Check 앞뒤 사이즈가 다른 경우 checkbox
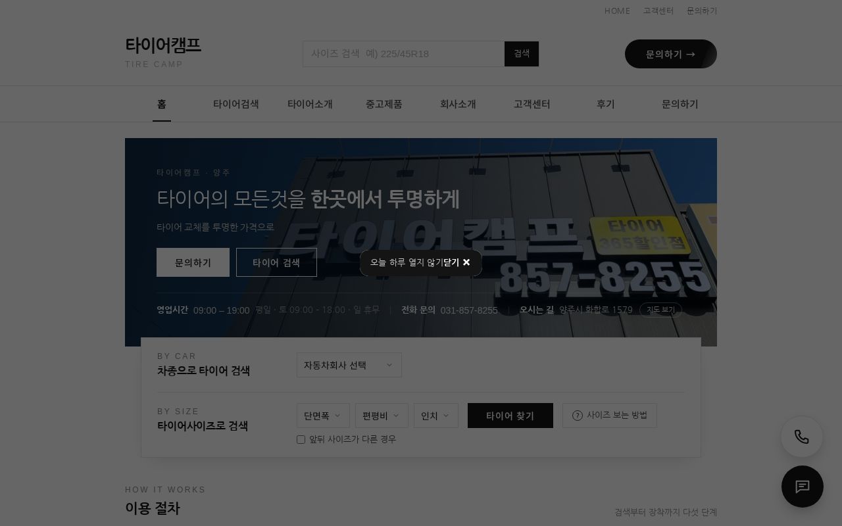The image size is (842, 526). pyautogui.click(x=301, y=439)
